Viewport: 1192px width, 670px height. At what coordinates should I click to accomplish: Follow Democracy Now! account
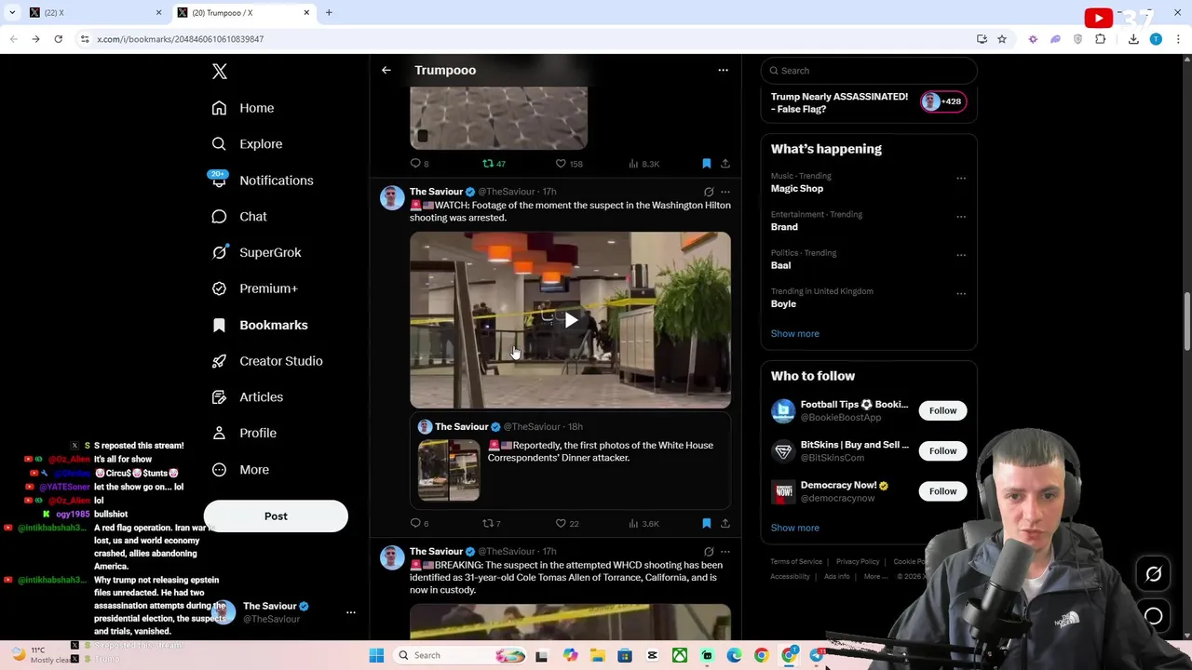coord(942,491)
